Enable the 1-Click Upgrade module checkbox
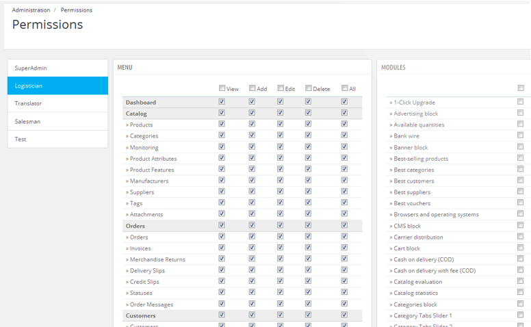This screenshot has width=531, height=327. [521, 101]
